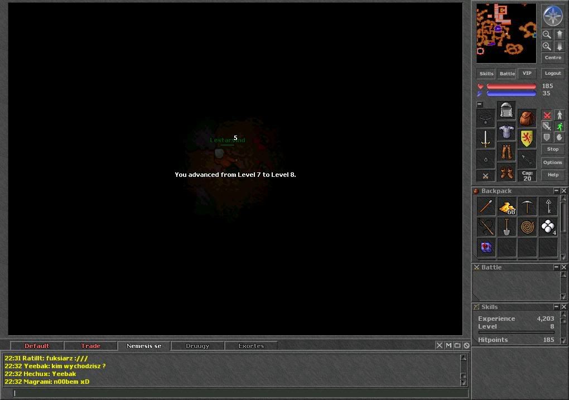
Task: Select the coiled rope in the Backpack
Action: [527, 227]
